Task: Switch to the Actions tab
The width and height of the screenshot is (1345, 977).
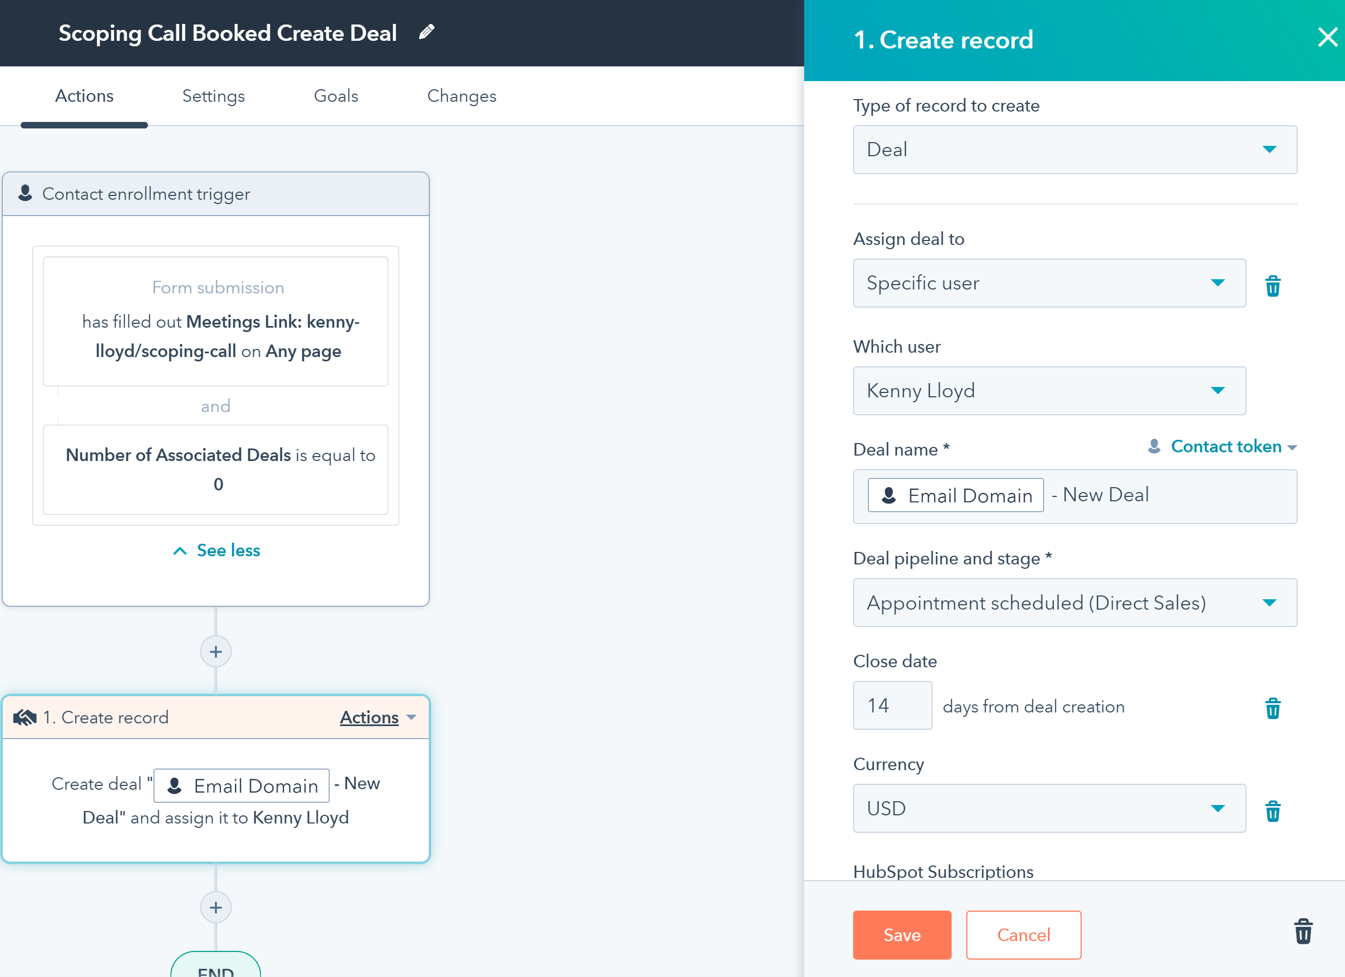Action: coord(84,96)
